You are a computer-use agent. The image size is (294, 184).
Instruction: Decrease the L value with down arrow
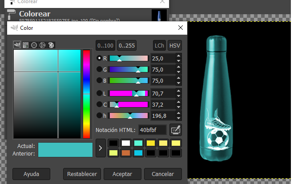[x=179, y=96]
